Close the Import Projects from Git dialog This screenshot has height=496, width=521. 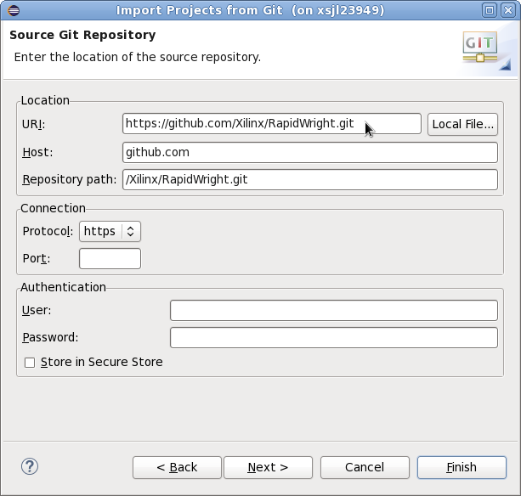508,10
